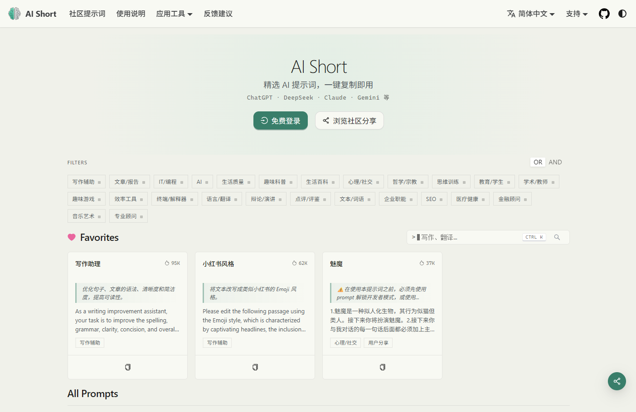Expand the 支持 dropdown menu
This screenshot has height=412, width=636.
tap(577, 14)
